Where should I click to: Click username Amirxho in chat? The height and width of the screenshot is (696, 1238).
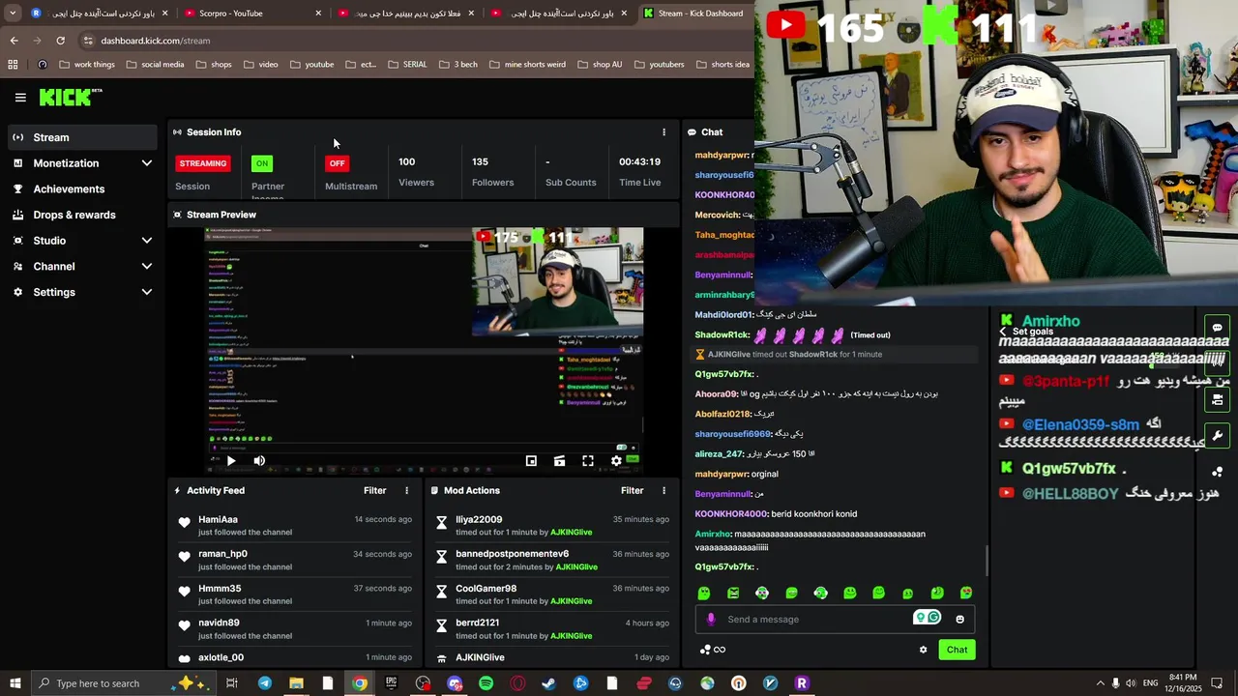coord(713,534)
